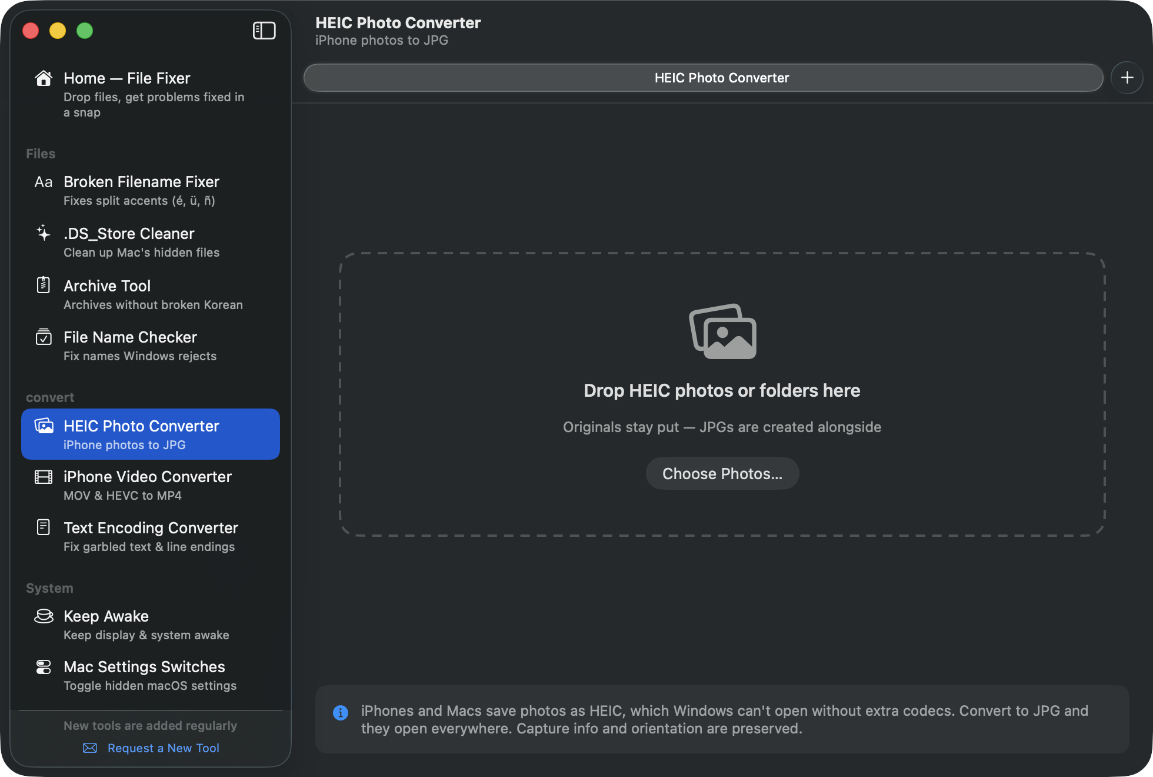Viewport: 1153px width, 777px height.
Task: Click the 'iPhone photos to JPG' sidebar subtitle
Action: coord(125,445)
